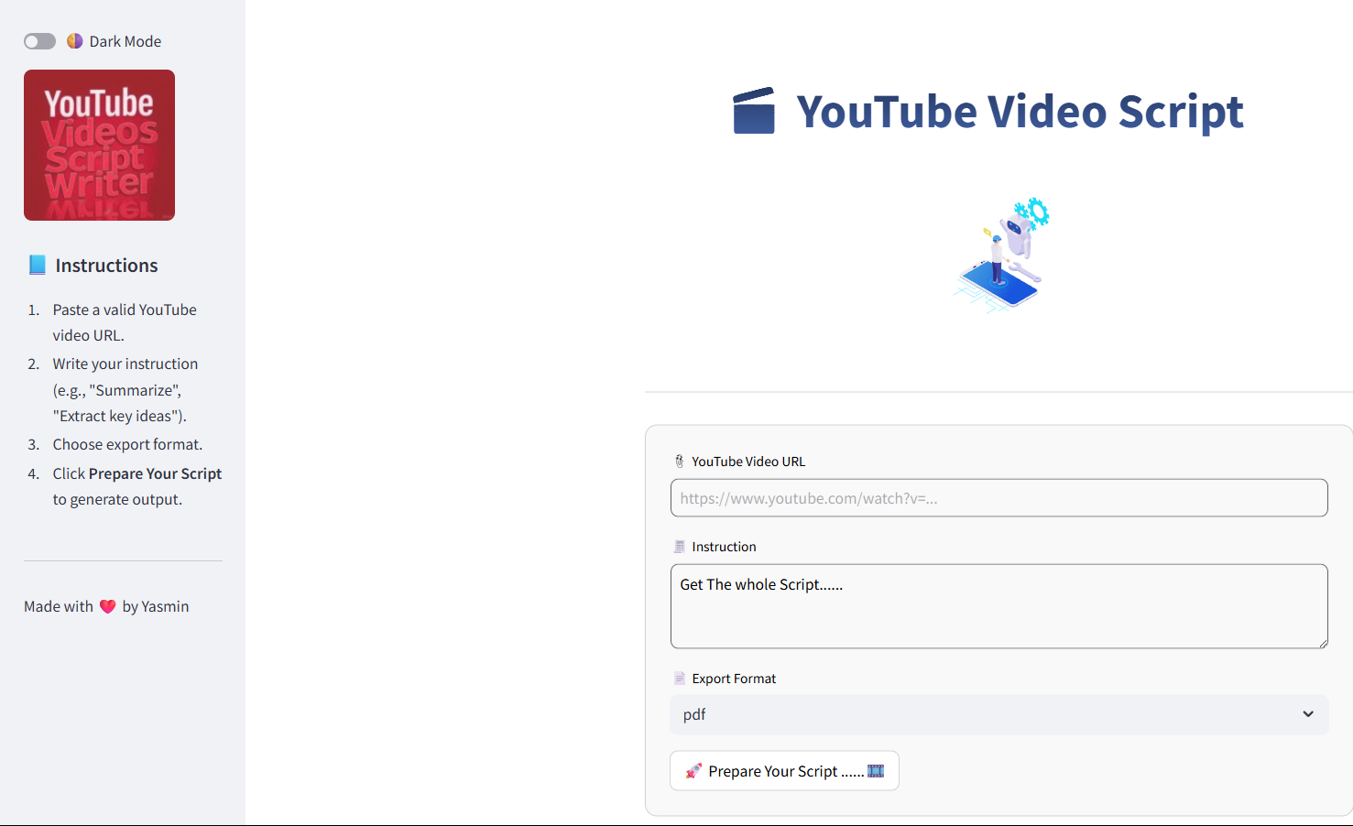Click the Prepare Your Script button

click(x=784, y=771)
